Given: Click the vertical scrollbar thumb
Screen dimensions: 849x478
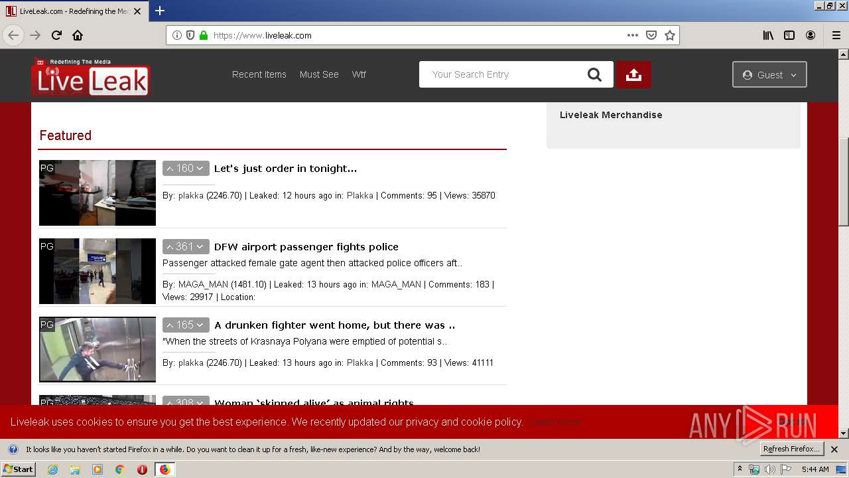Looking at the screenshot, I should click(844, 183).
